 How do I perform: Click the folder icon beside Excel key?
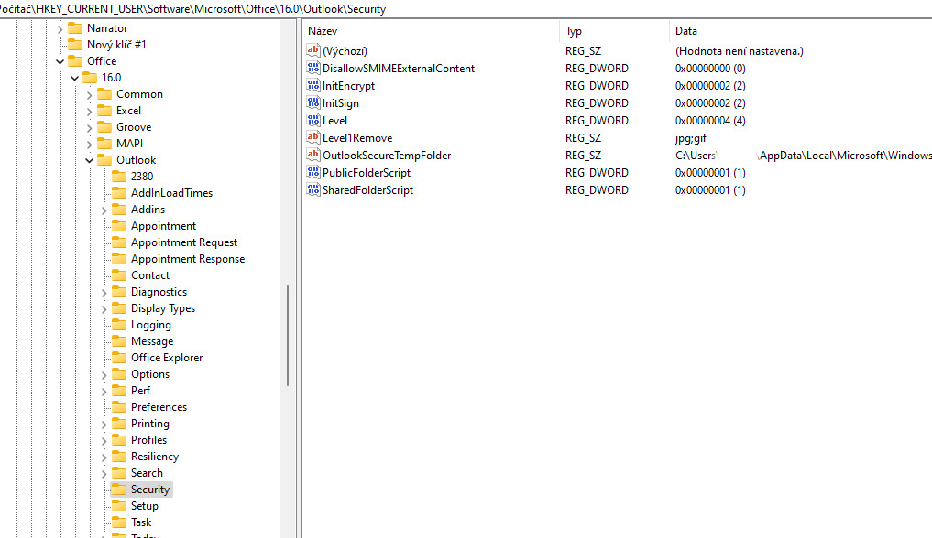[104, 111]
